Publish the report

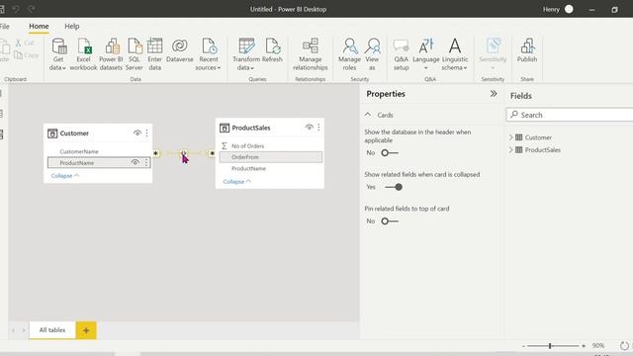pos(527,50)
